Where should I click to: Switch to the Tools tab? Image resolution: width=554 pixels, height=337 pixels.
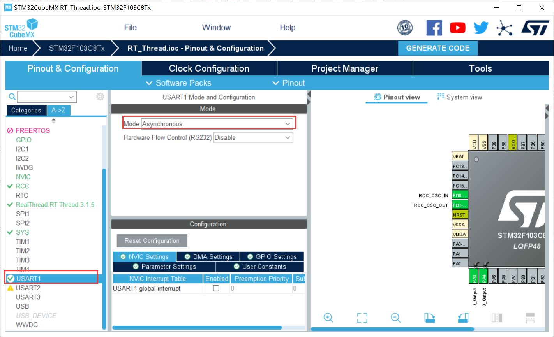tap(481, 68)
